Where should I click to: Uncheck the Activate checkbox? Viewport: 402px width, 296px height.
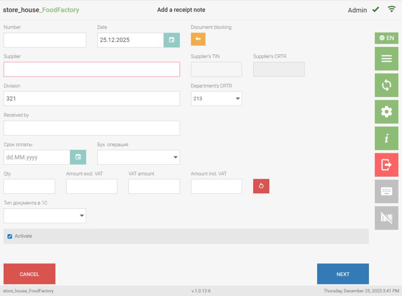(10, 236)
